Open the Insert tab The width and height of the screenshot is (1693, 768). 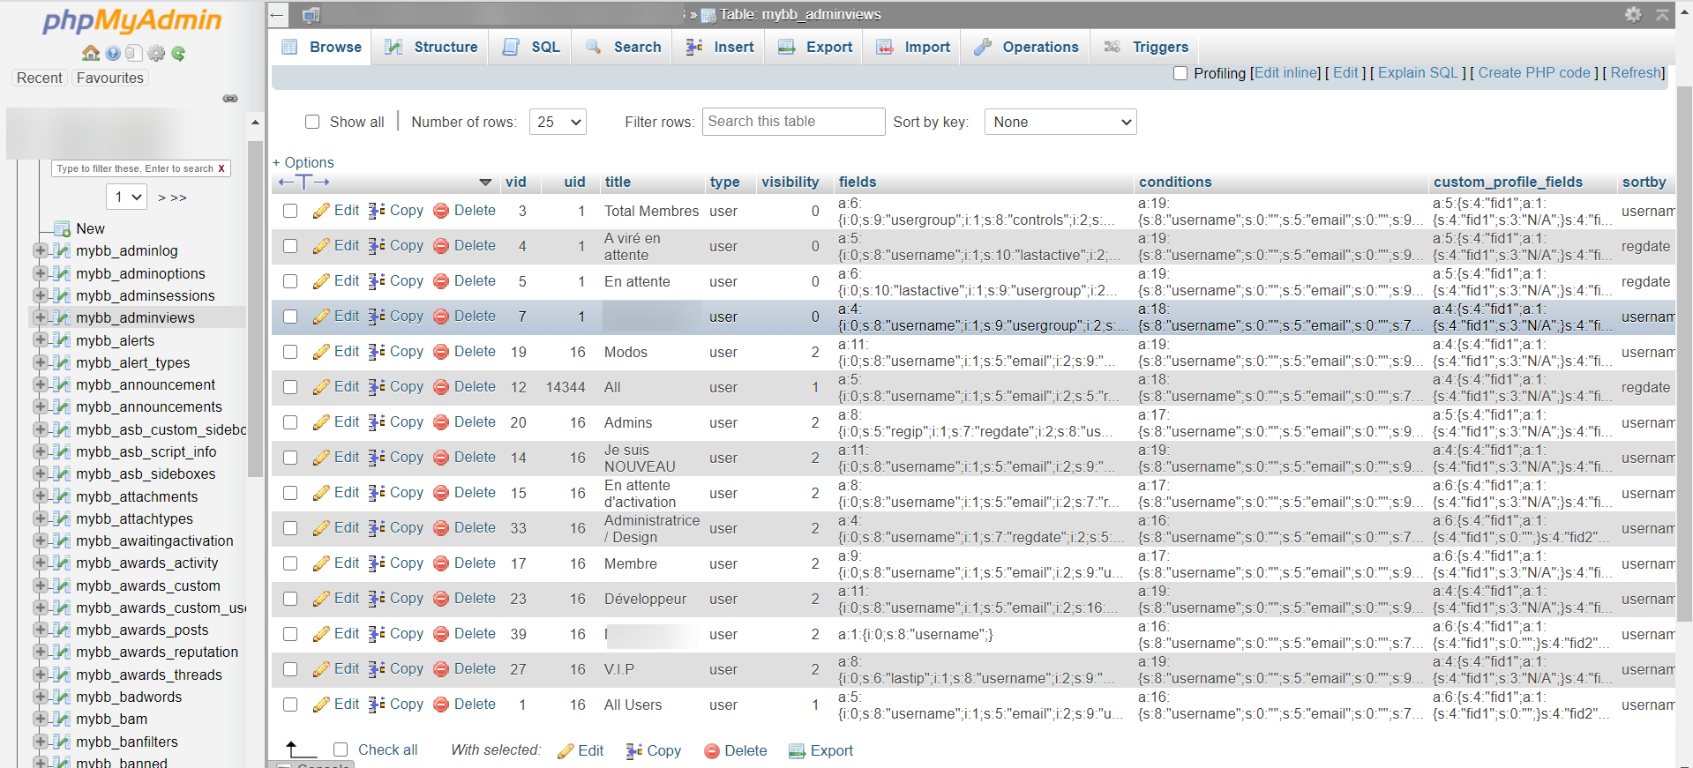(x=720, y=47)
